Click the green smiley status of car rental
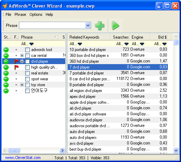 pos(6,55)
